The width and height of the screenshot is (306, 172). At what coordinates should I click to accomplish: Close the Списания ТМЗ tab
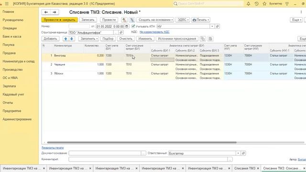[x=258, y=168]
